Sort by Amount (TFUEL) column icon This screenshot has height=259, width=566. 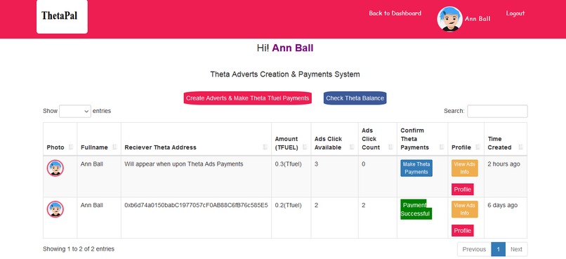[x=305, y=147]
